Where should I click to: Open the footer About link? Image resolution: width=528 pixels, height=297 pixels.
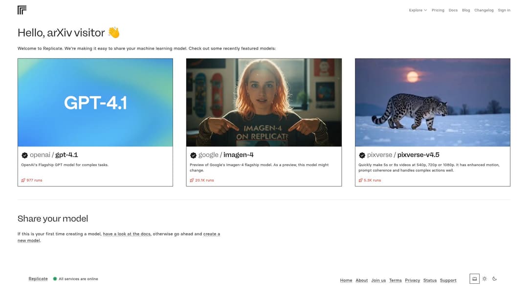362,280
